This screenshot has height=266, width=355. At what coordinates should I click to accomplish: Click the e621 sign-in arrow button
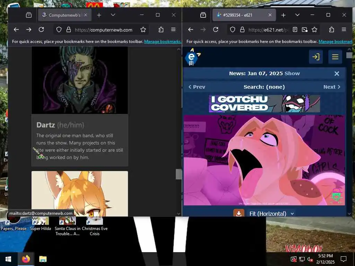point(316,57)
